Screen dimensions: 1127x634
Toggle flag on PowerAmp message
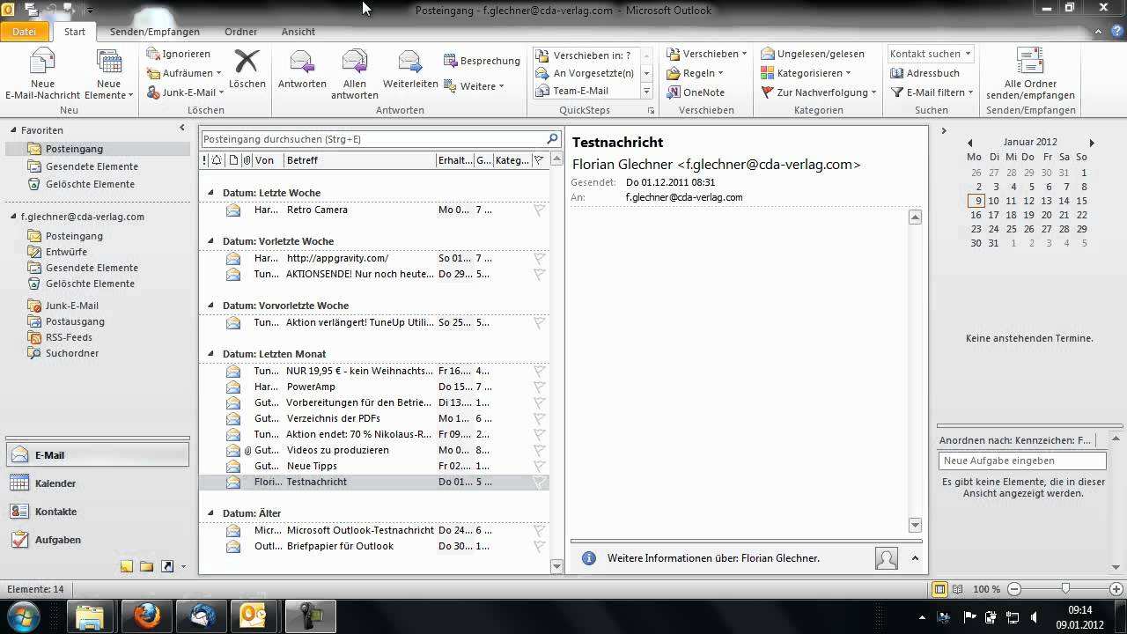[x=540, y=387]
